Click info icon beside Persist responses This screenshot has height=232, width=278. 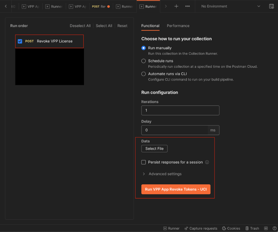tap(207, 162)
